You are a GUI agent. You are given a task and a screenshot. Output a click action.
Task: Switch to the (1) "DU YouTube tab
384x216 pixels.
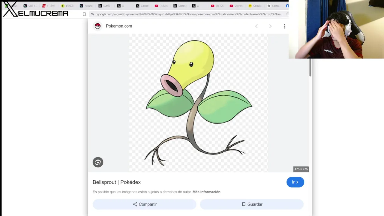[x=218, y=6]
